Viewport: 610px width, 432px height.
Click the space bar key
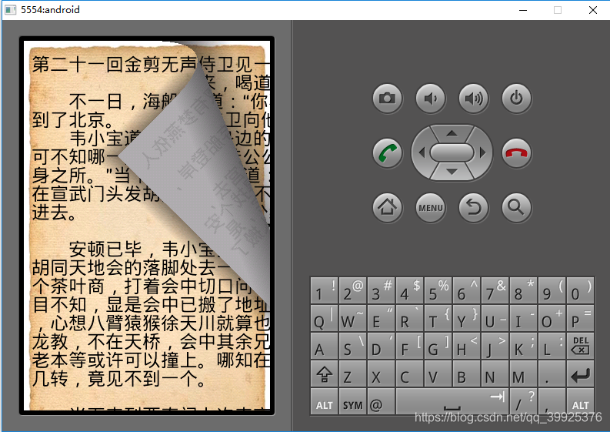click(x=452, y=401)
